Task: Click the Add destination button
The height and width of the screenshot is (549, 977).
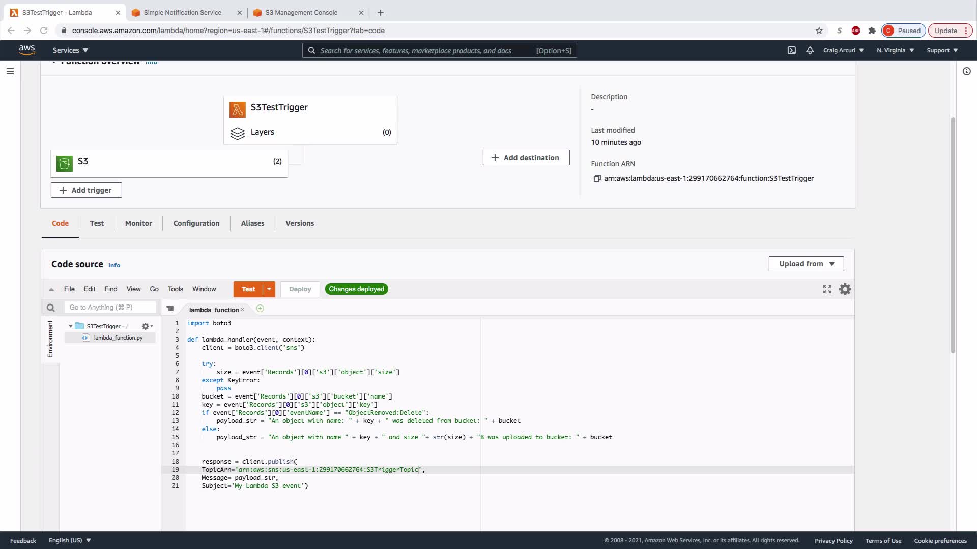Action: click(526, 158)
